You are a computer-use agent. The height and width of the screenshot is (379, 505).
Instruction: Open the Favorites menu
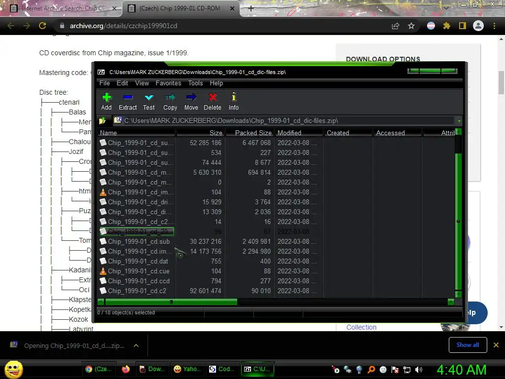coord(169,83)
